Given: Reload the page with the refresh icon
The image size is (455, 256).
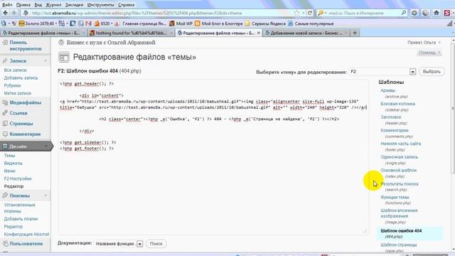Looking at the screenshot, I should [310, 13].
